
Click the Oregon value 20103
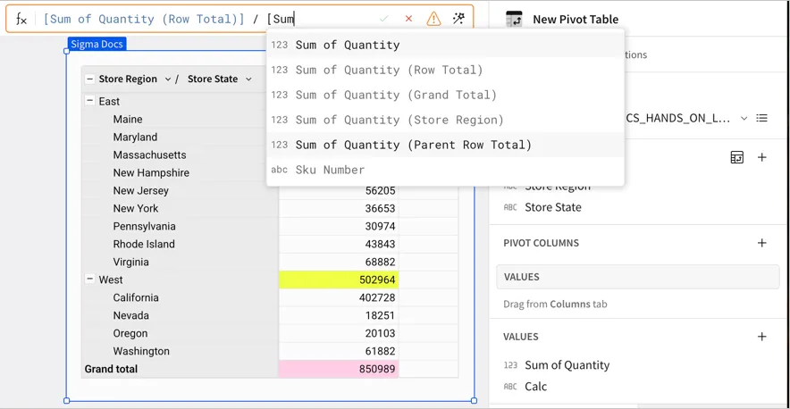click(x=339, y=333)
